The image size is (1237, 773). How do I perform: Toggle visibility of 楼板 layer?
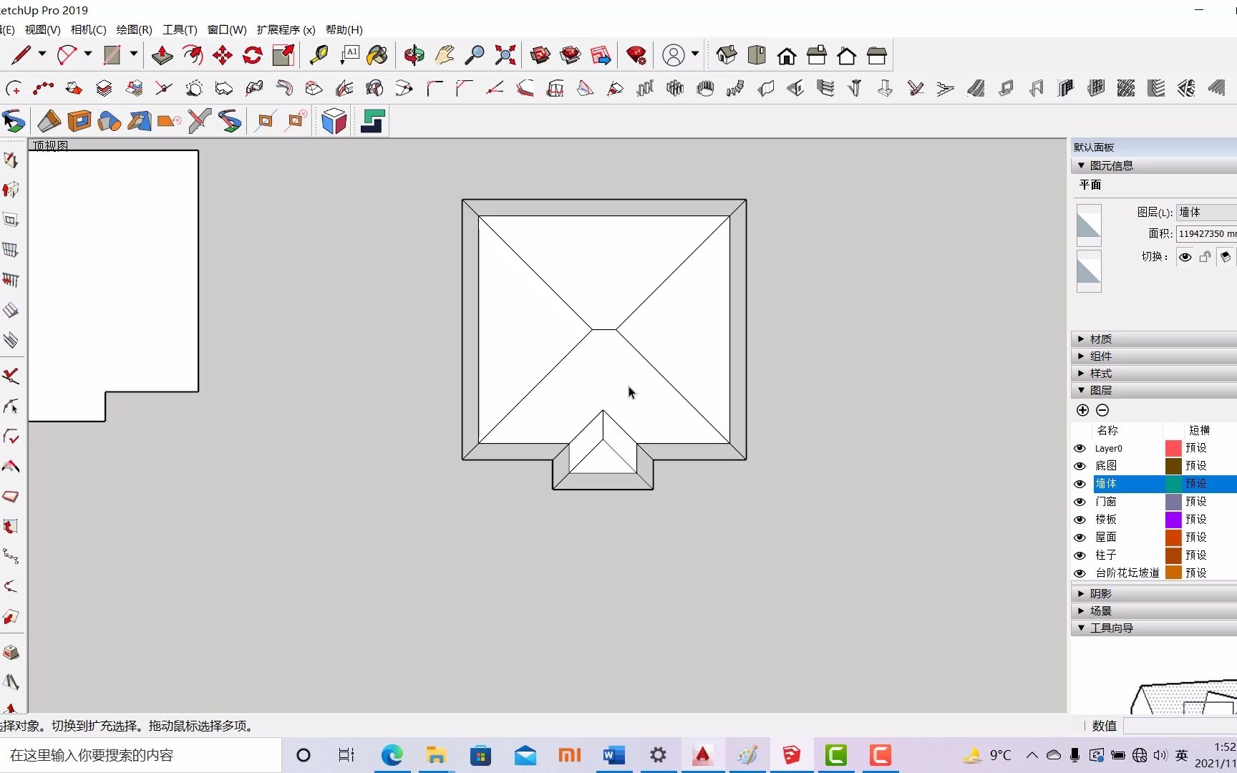(1080, 520)
